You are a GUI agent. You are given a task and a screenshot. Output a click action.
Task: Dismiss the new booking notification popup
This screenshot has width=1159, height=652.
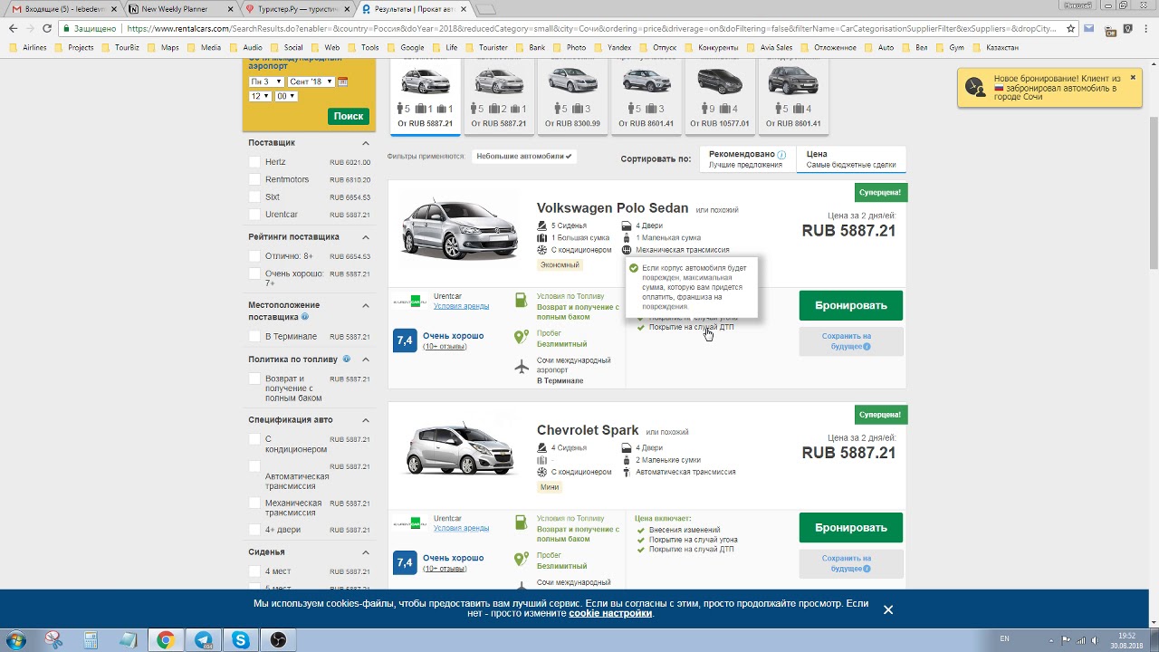1132,78
